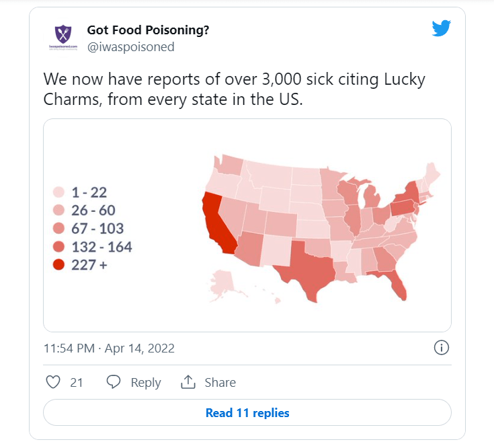Open the 11:54 PM Apr 14, 2022 timestamp
The image size is (494, 444).
pyautogui.click(x=109, y=348)
